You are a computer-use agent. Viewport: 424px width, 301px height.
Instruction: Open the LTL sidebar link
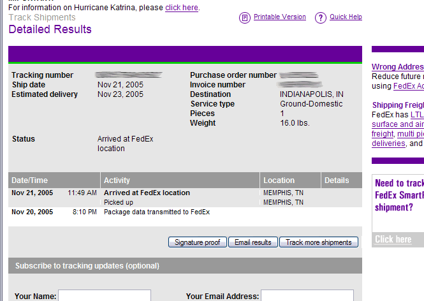417,115
